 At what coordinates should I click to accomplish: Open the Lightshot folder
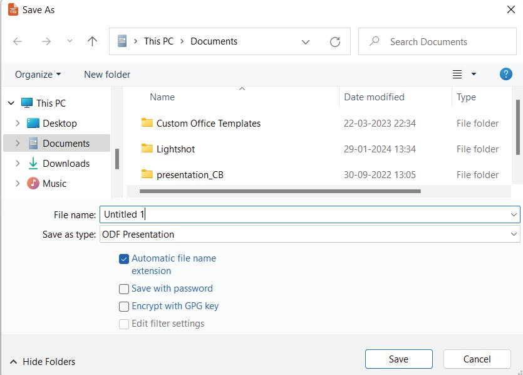point(175,149)
